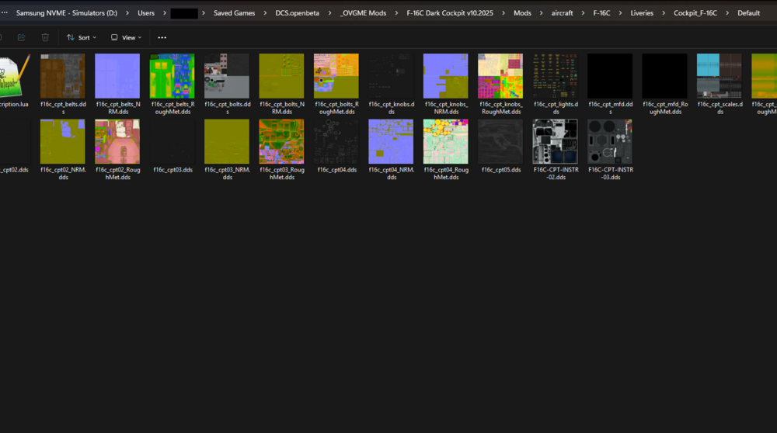Open the See more ellipsis menu

[x=162, y=37]
